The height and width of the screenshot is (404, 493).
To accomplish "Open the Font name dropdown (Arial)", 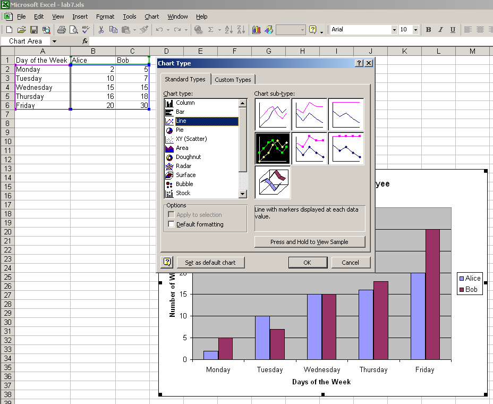I will (394, 30).
